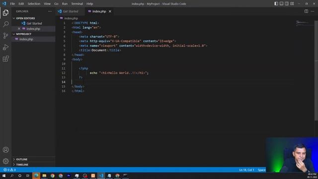Image resolution: width=318 pixels, height=179 pixels.
Task: Place cursor on line 12 echo statement
Action: point(119,73)
